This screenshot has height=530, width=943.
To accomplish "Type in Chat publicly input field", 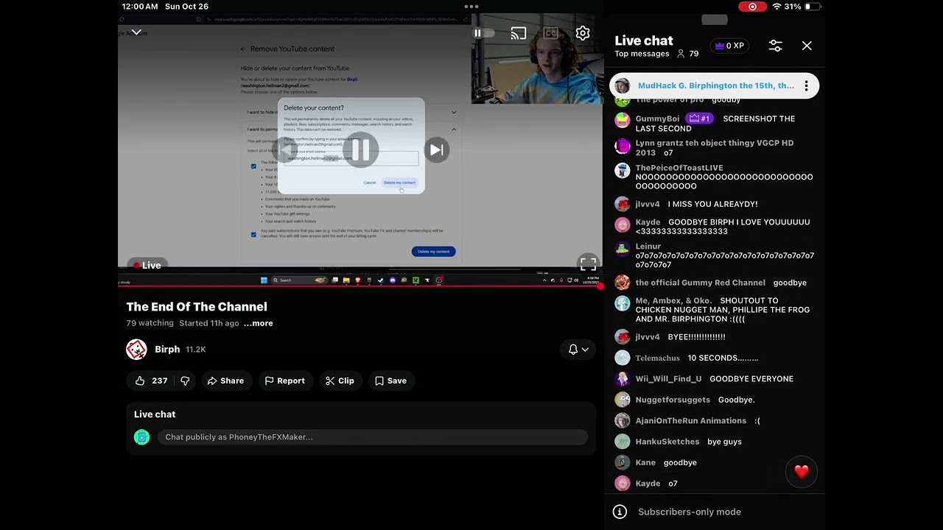I will click(x=373, y=437).
